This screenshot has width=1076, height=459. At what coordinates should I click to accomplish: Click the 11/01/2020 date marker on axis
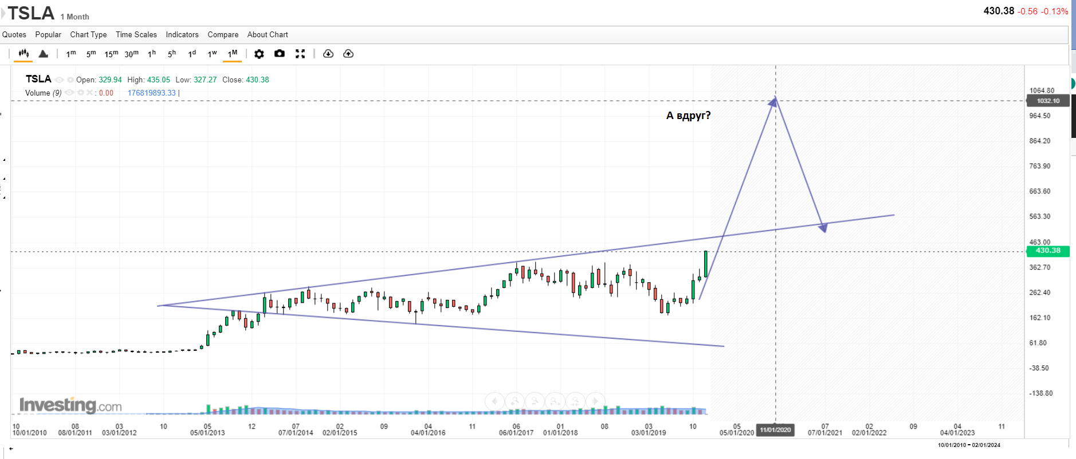pos(775,430)
